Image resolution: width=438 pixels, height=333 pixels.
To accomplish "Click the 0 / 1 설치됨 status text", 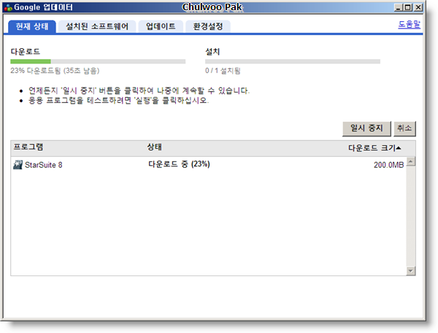I will 223,71.
